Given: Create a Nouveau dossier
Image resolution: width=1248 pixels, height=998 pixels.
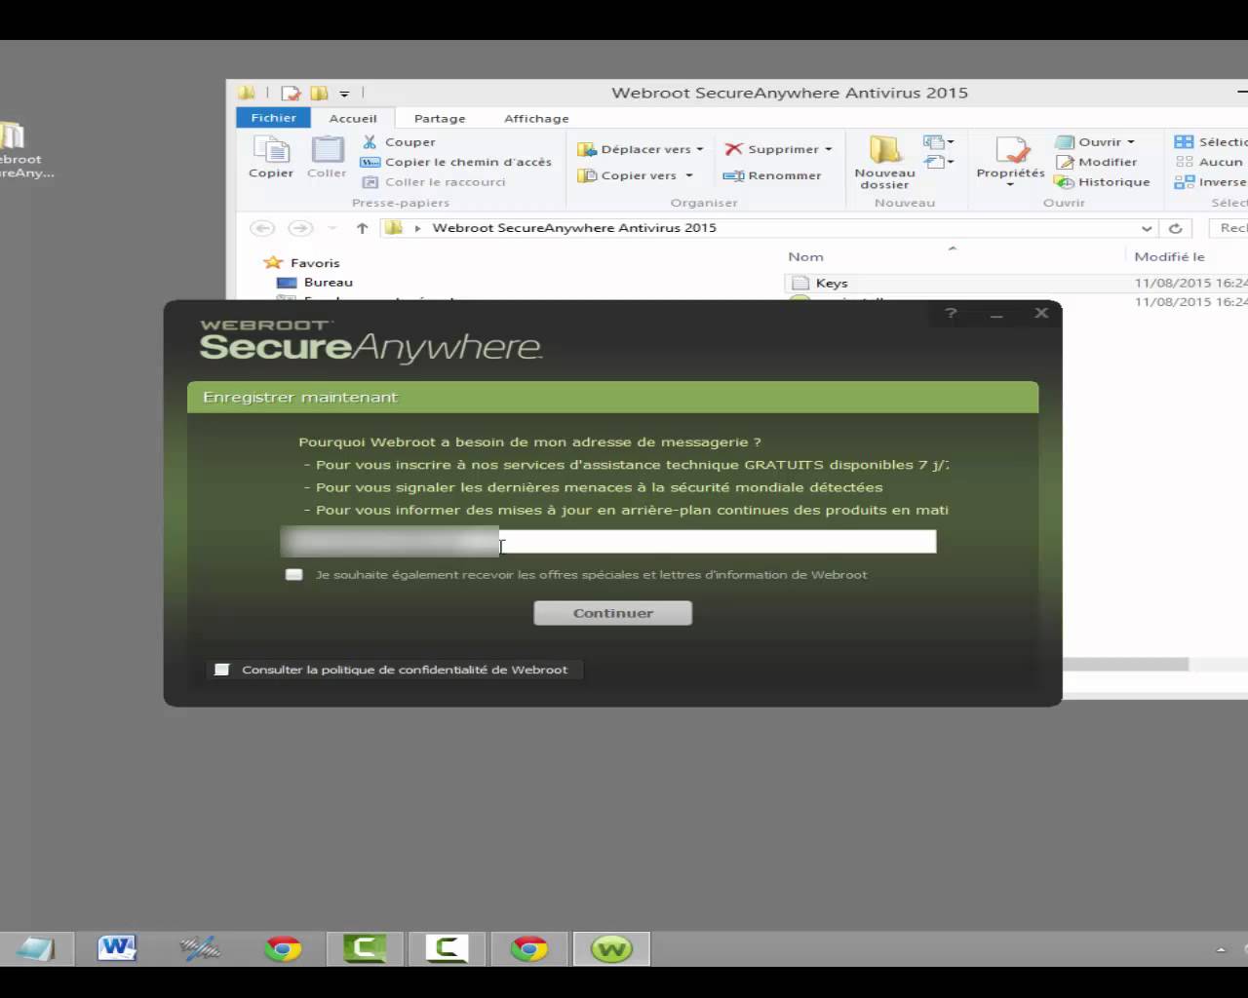Looking at the screenshot, I should tap(884, 162).
